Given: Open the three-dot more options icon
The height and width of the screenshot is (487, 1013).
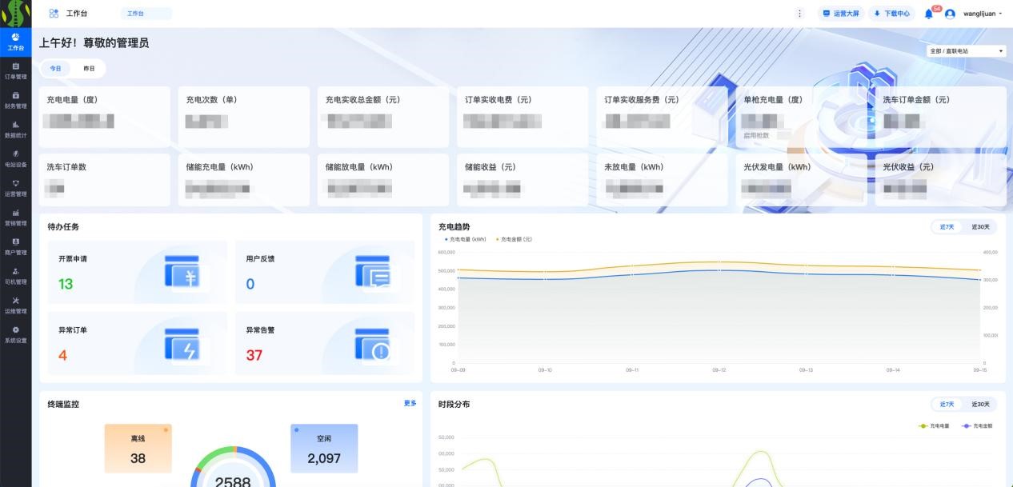Looking at the screenshot, I should pyautogui.click(x=799, y=14).
